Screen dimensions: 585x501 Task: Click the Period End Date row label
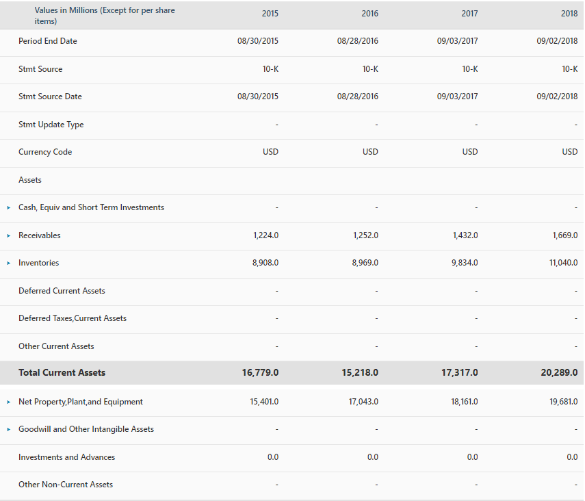tap(48, 41)
